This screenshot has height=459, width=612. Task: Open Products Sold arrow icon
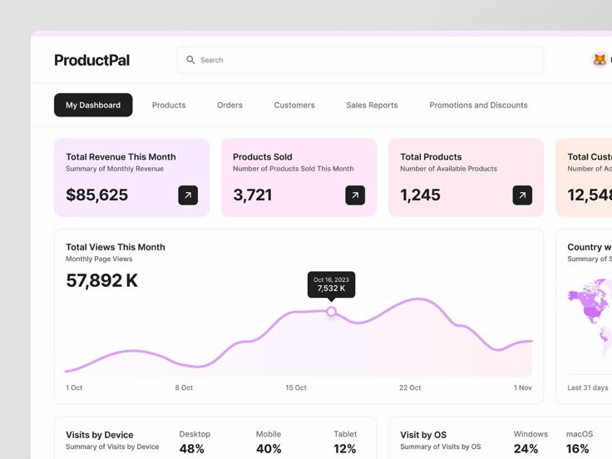(x=355, y=195)
